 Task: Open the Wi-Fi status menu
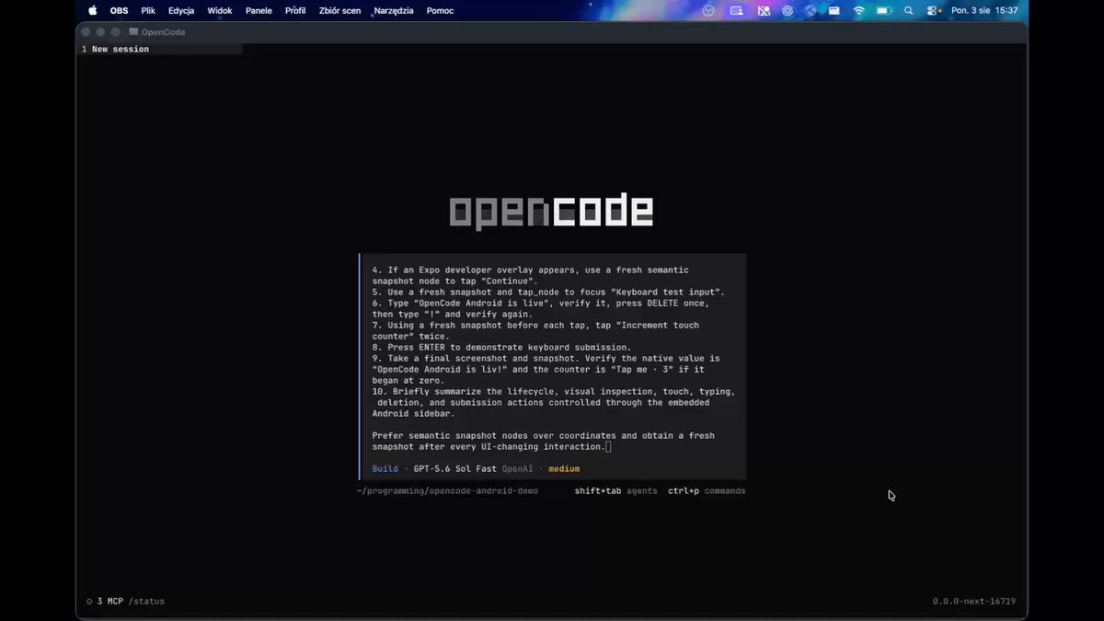859,11
